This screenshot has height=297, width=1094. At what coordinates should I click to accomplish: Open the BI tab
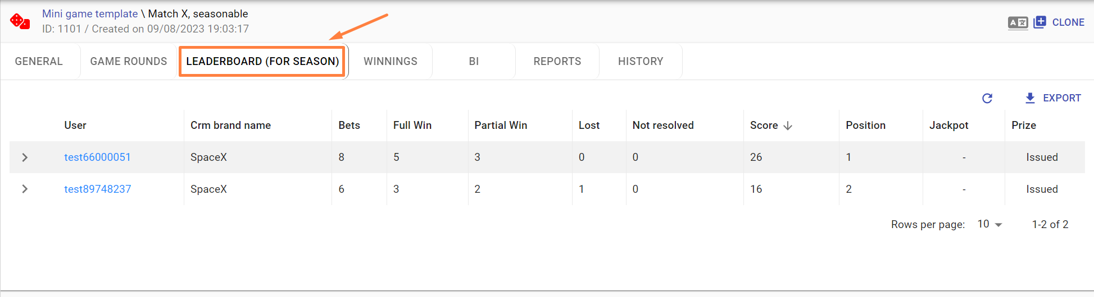(474, 62)
